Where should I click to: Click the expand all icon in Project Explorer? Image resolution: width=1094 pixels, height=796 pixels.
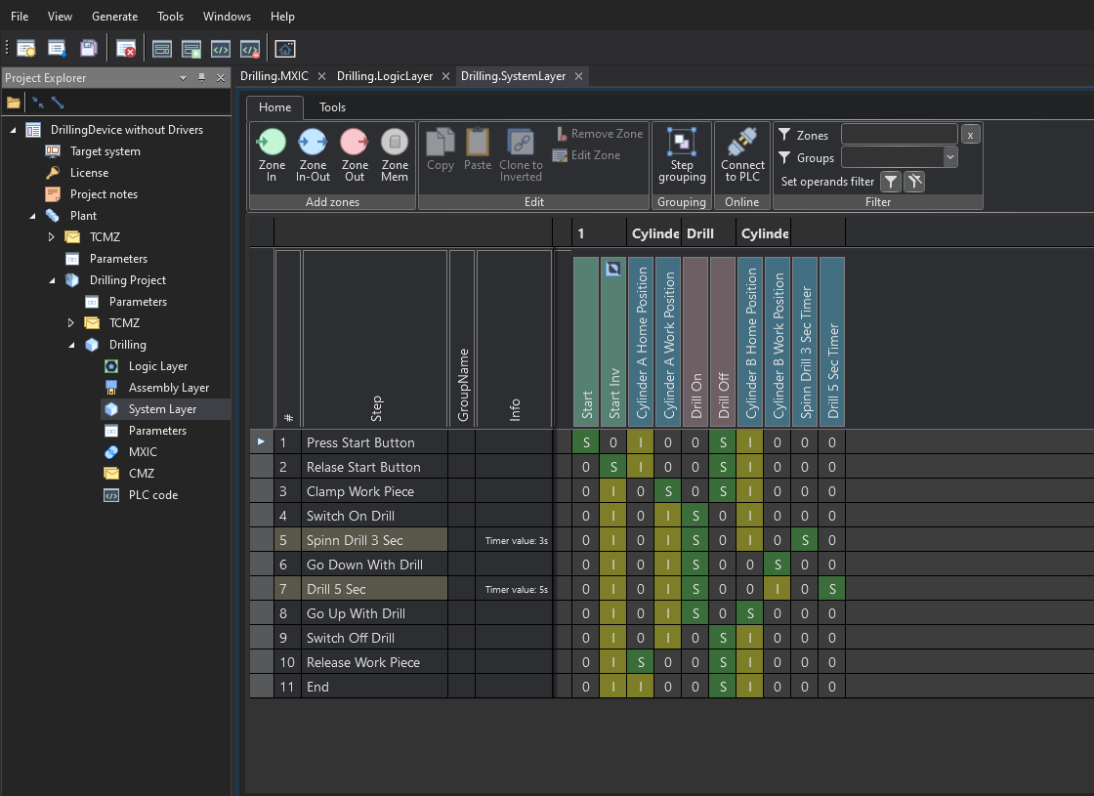pyautogui.click(x=58, y=104)
